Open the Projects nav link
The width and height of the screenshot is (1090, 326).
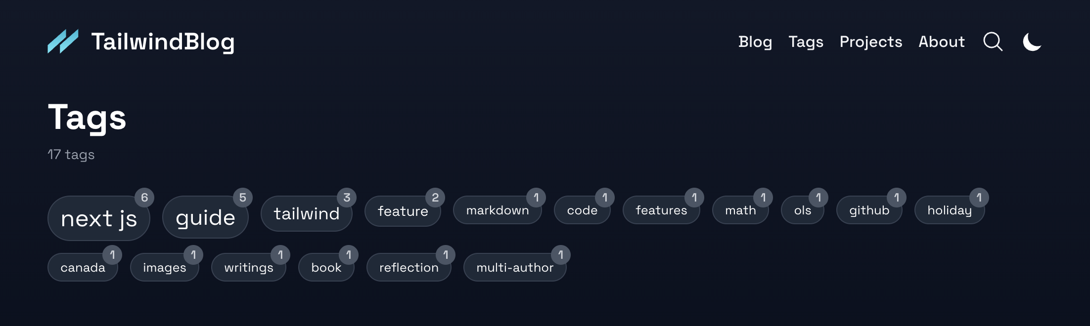pos(870,41)
